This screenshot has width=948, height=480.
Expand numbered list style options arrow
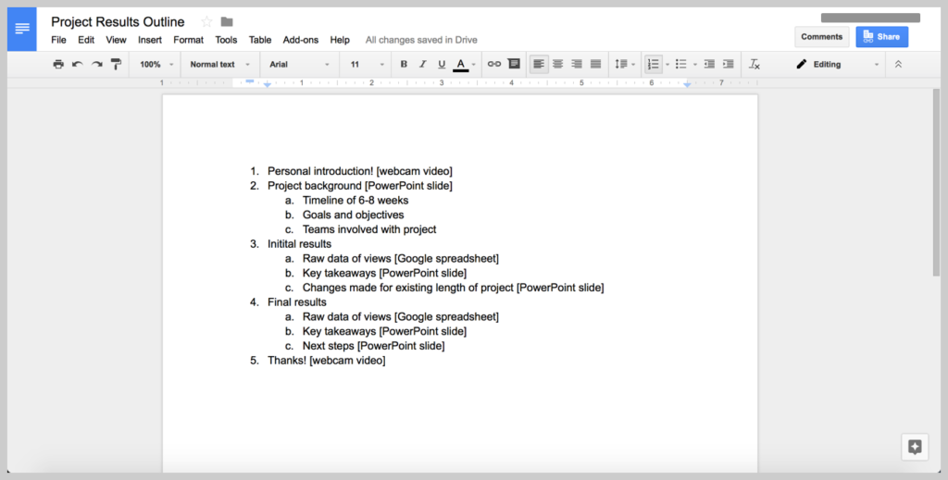click(667, 65)
